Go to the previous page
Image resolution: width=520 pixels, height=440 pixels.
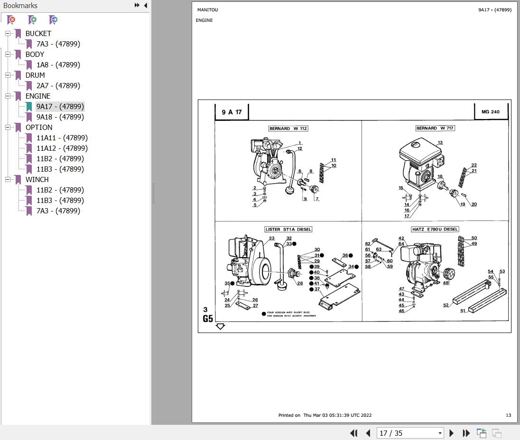pyautogui.click(x=368, y=433)
